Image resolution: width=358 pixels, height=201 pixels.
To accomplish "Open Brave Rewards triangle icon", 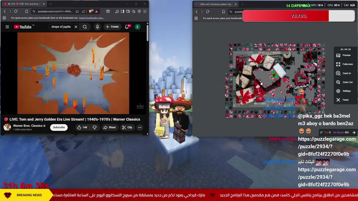I will (x=96, y=11).
